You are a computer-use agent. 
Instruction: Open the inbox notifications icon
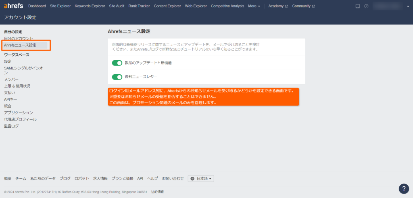tap(357, 6)
